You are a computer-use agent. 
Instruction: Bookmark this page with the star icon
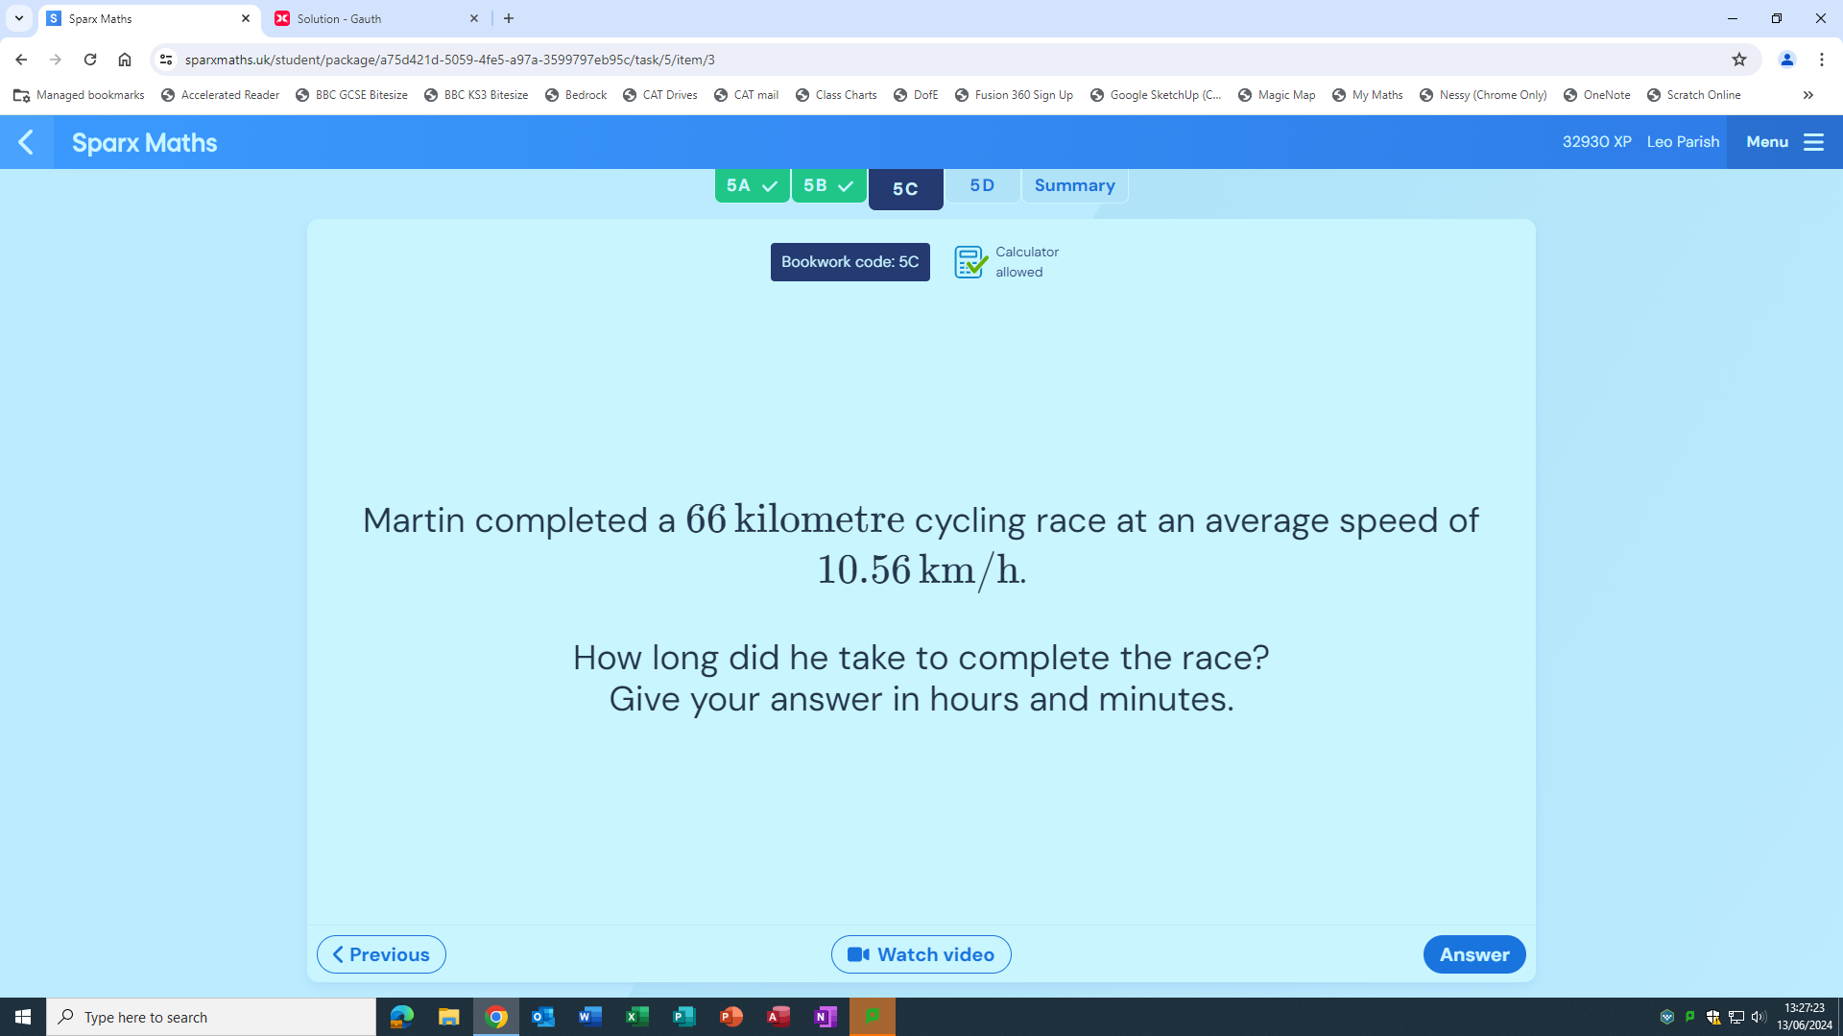1738,60
